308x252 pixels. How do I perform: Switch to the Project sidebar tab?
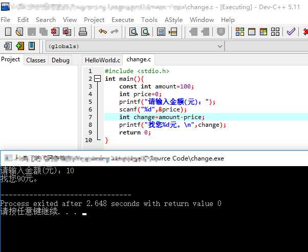pos(11,59)
